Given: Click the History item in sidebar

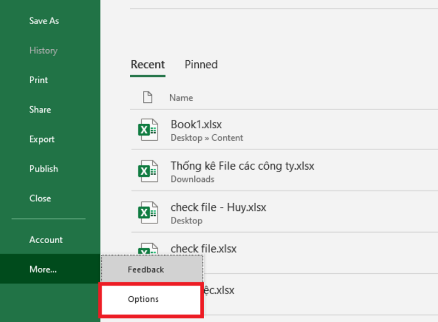Looking at the screenshot, I should [43, 50].
